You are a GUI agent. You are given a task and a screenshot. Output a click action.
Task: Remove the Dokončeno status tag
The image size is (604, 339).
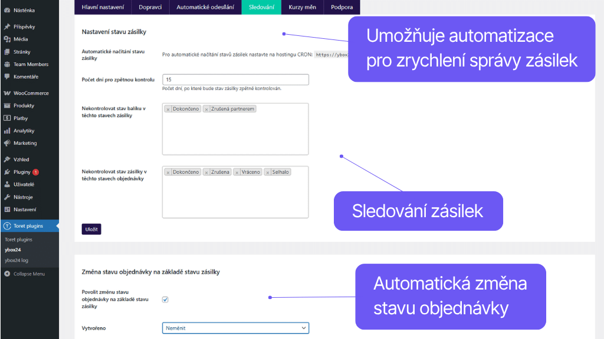[x=168, y=108]
